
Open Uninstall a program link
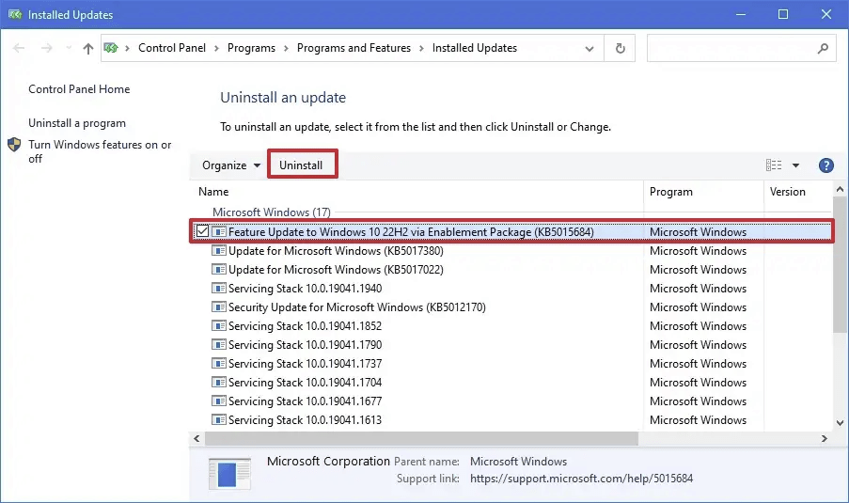[77, 123]
